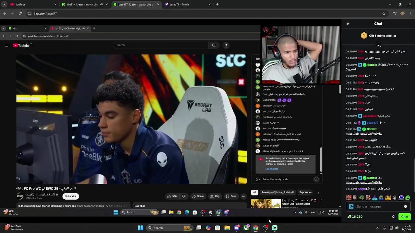The width and height of the screenshot is (415, 233).
Task: Open OBS Studio from the taskbar
Action: point(265,228)
